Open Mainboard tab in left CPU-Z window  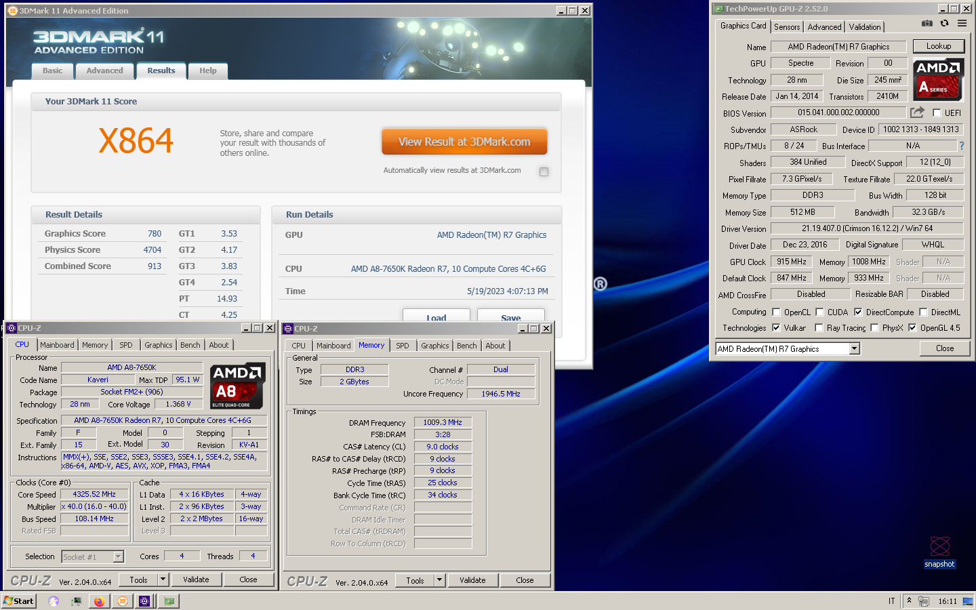[57, 345]
